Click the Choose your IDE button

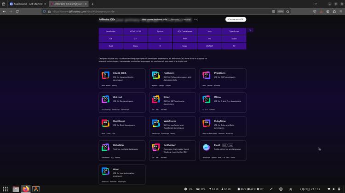pos(236,19)
